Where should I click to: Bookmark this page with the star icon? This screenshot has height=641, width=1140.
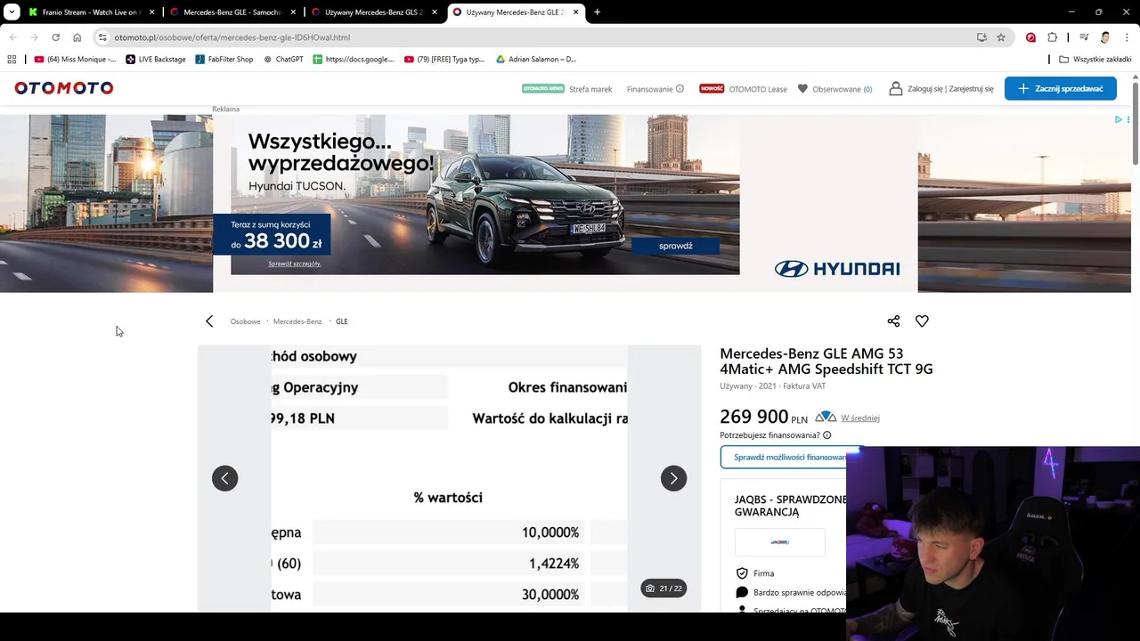pyautogui.click(x=1001, y=37)
